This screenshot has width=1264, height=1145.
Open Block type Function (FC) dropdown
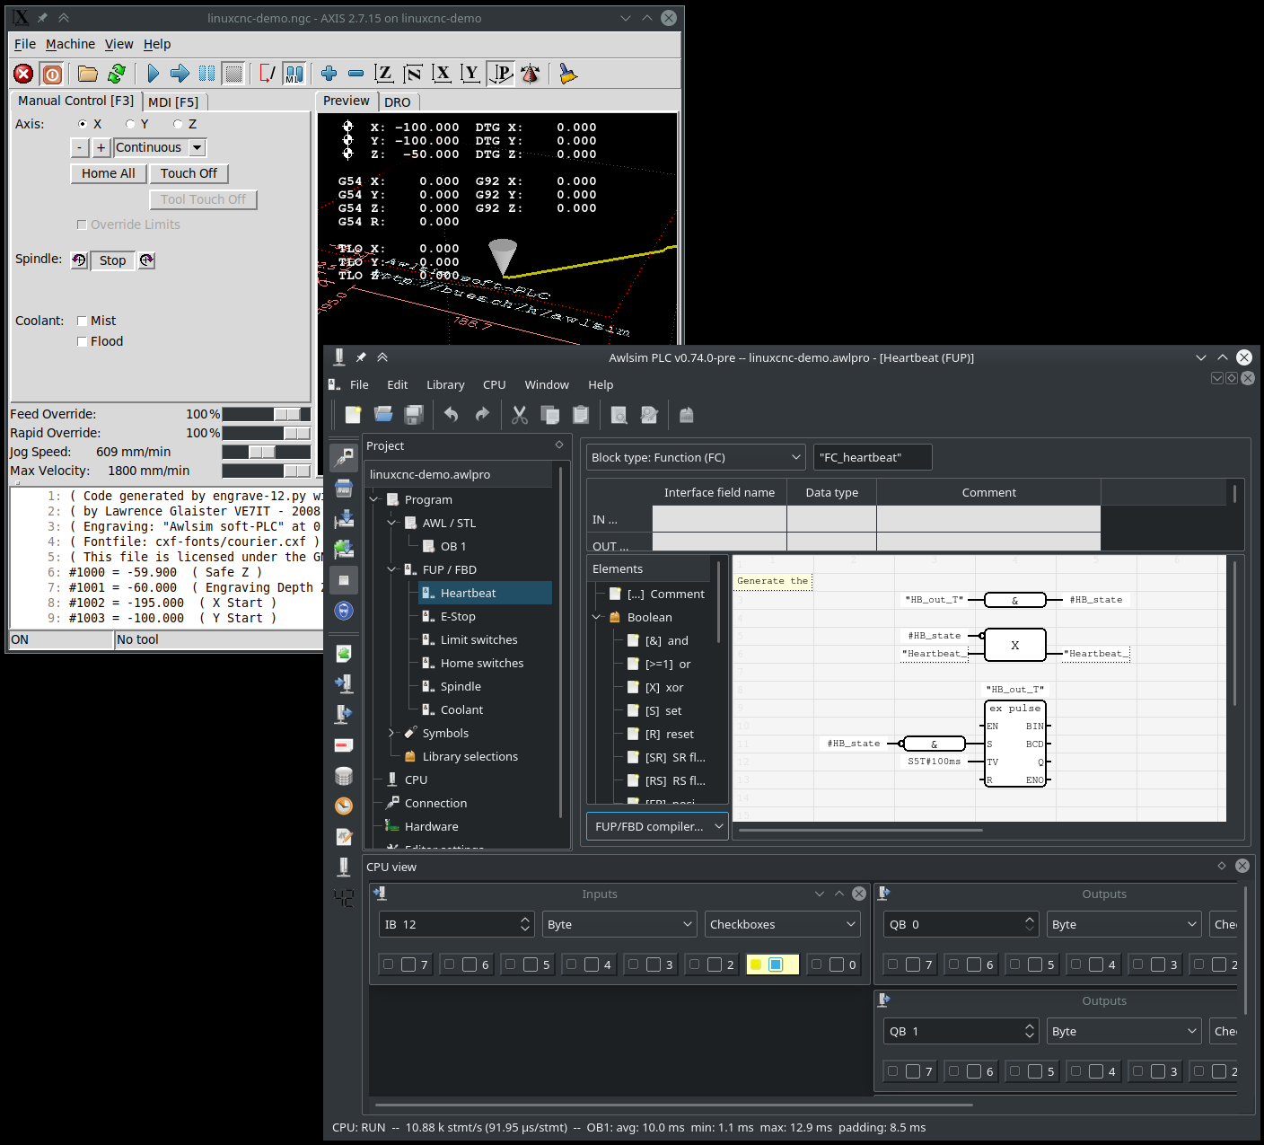[696, 457]
